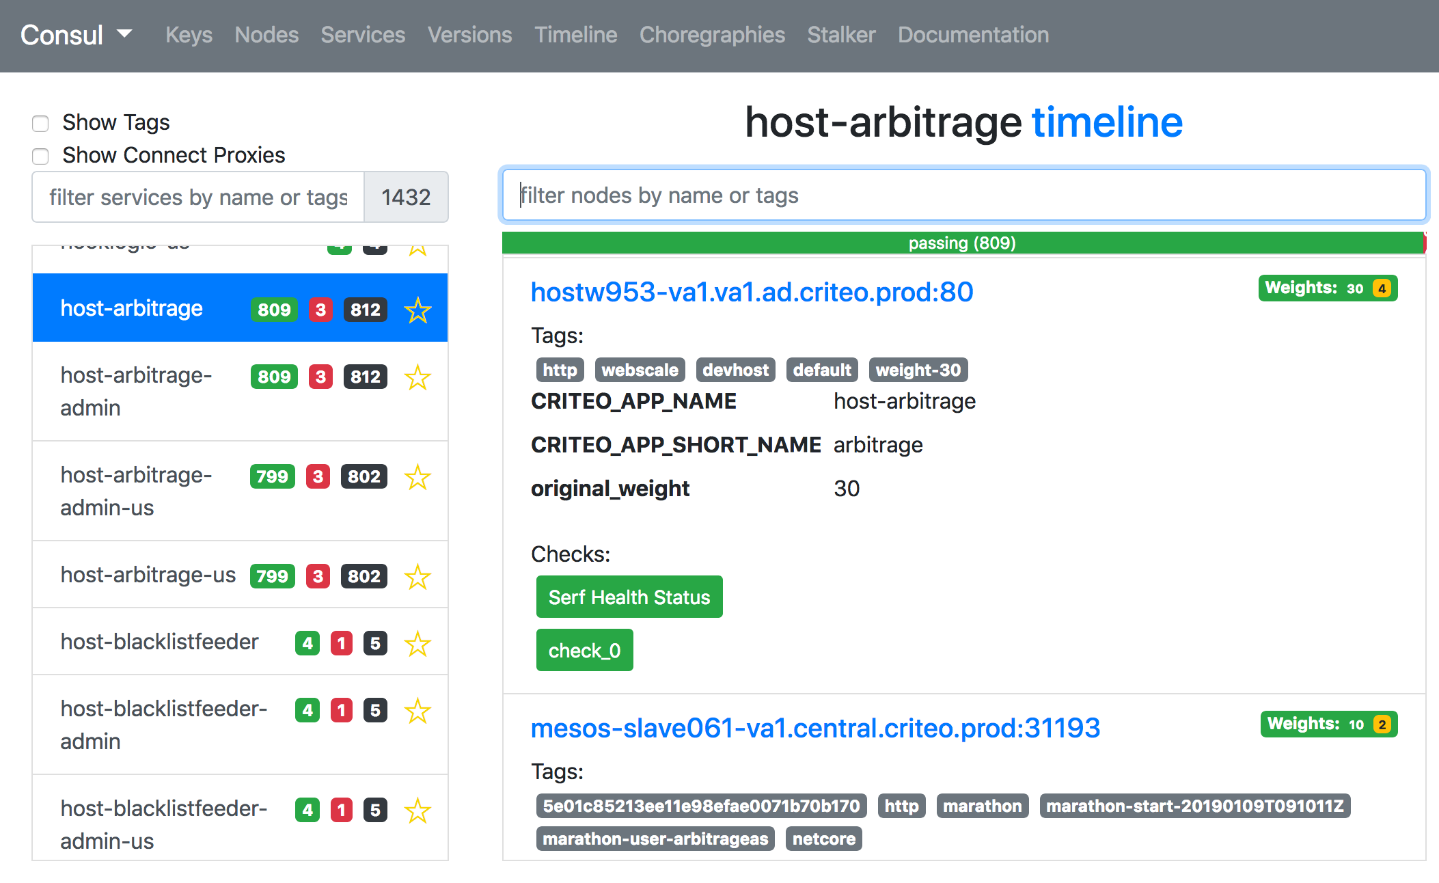
Task: Toggle the Show Tags checkbox
Action: pyautogui.click(x=39, y=121)
